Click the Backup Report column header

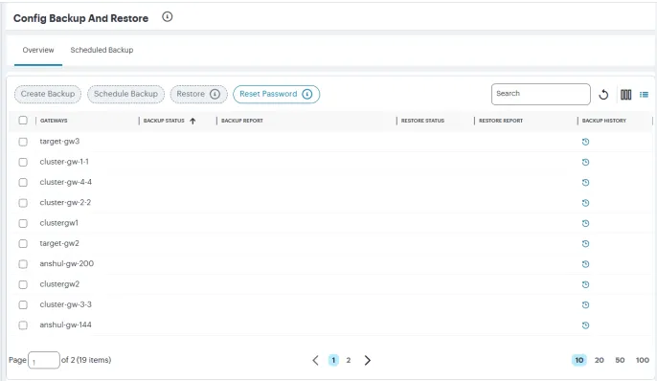(242, 121)
